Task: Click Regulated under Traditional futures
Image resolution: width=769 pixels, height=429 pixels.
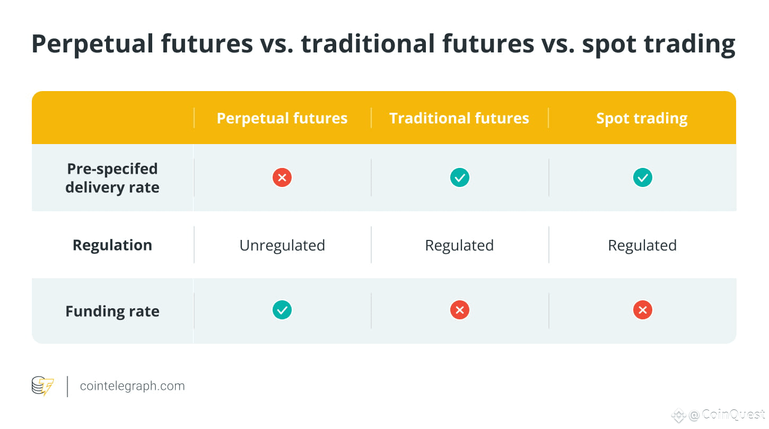Action: click(x=459, y=245)
